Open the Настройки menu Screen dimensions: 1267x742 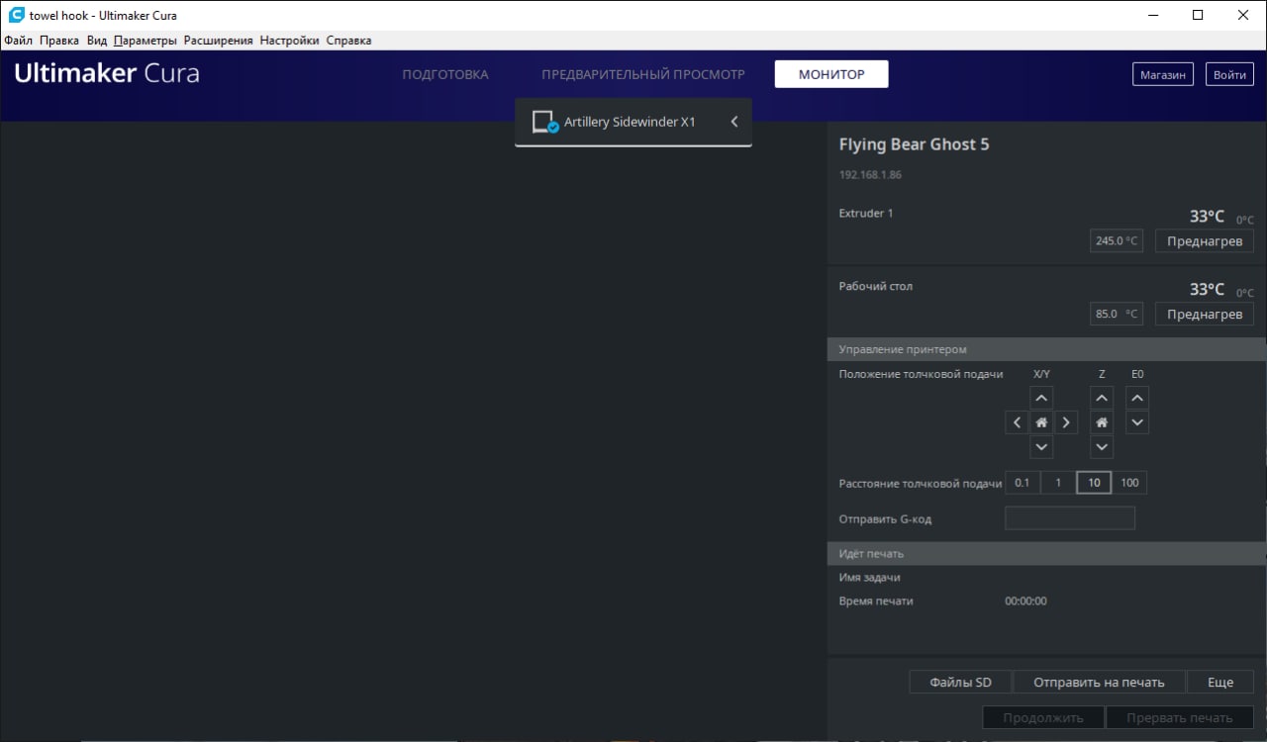tap(289, 41)
